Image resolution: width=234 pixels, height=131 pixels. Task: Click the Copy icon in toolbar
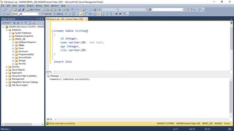click(x=63, y=10)
